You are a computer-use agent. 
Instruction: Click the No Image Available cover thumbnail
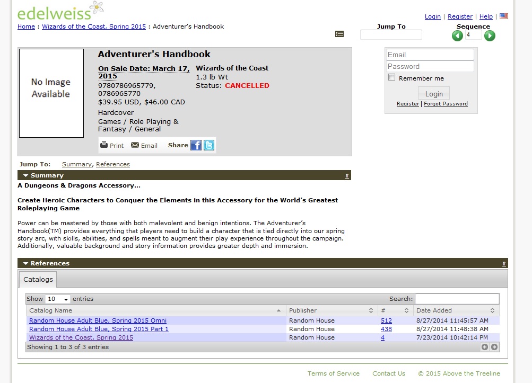[51, 93]
